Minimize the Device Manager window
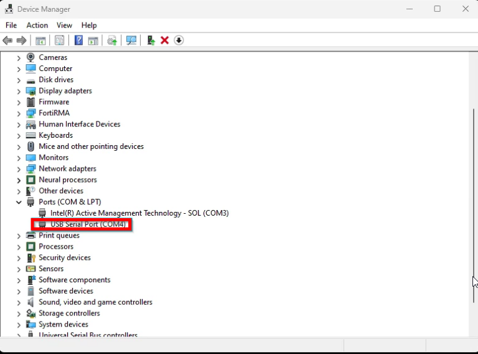The height and width of the screenshot is (354, 478). coord(410,9)
